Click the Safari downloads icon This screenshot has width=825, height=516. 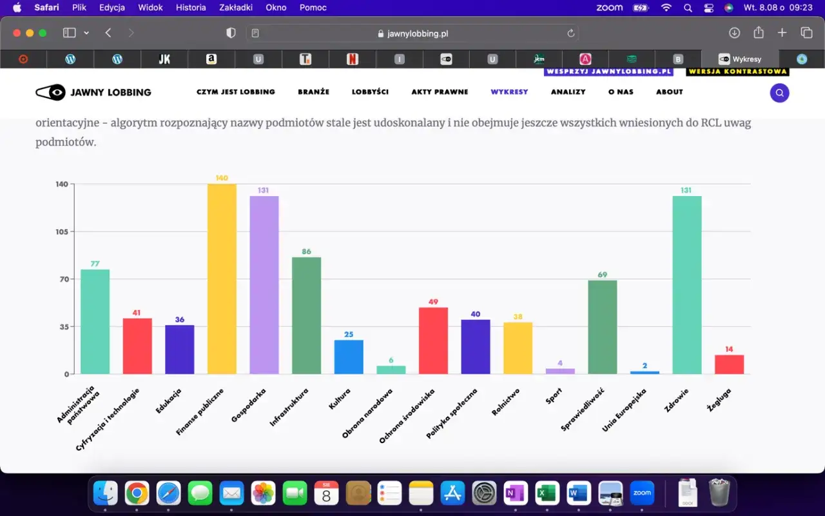coord(734,33)
